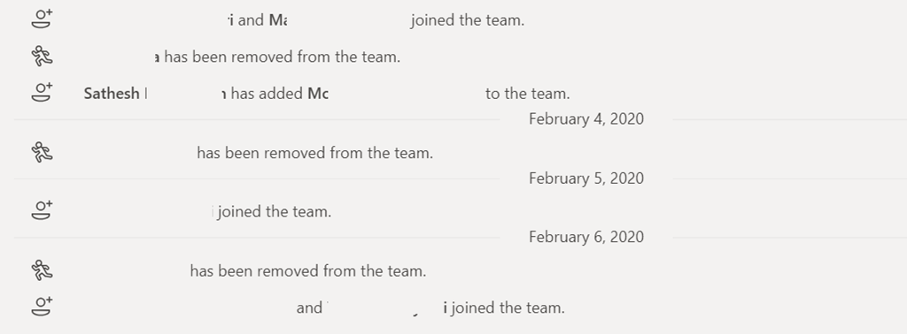The height and width of the screenshot is (334, 907).
Task: Click the 'has added' message from Sathesh
Action: pyautogui.click(x=327, y=94)
